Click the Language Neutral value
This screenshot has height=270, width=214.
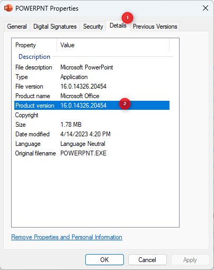pyautogui.click(x=83, y=144)
